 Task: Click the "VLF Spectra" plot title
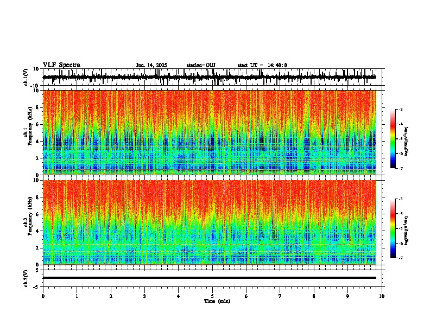click(x=61, y=65)
